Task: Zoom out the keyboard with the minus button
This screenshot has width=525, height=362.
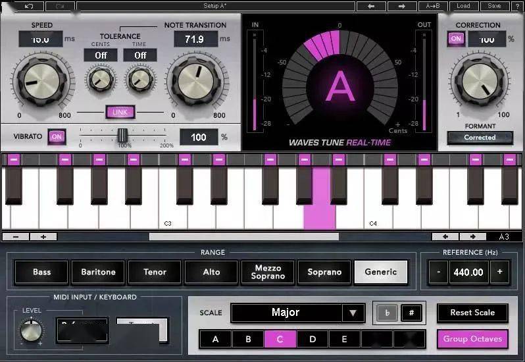Action: pos(16,237)
